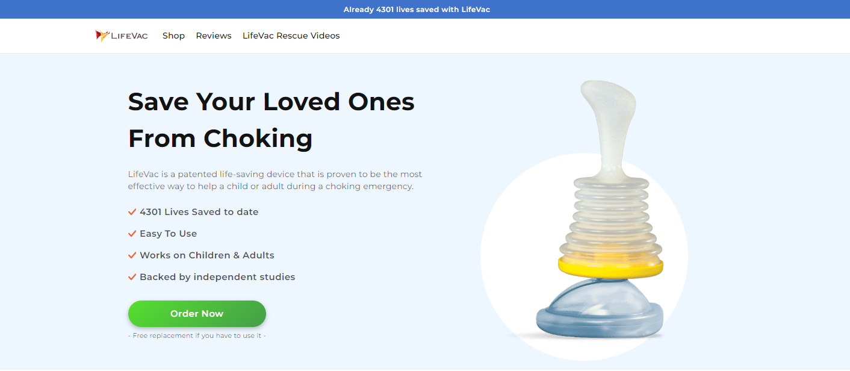850x371 pixels.
Task: Click the LifeVac device product image
Action: (600, 209)
